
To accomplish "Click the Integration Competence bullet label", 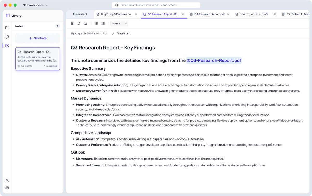I will [x=94, y=115].
